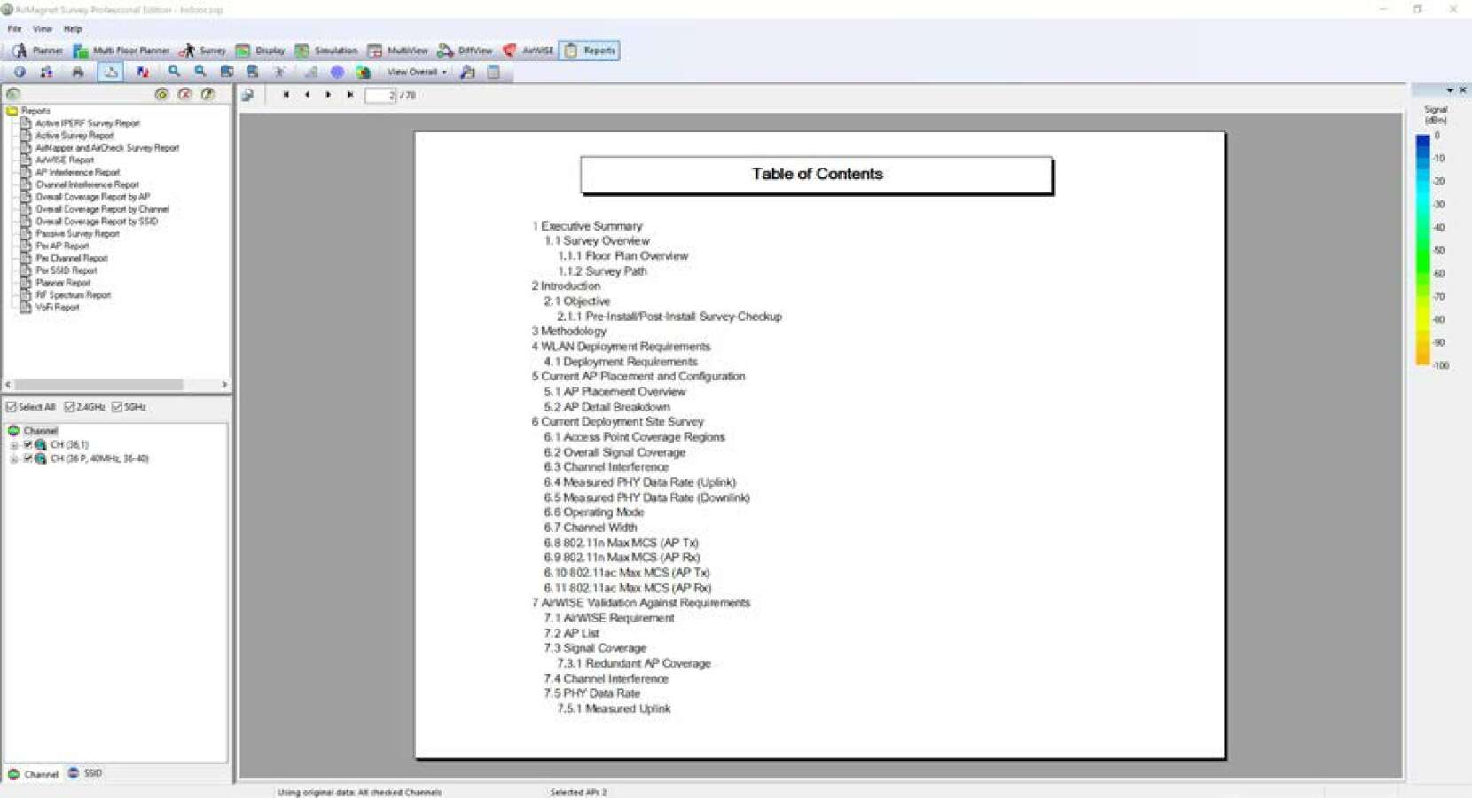
Task: Click the Signal dBm color legend bar
Action: (1422, 249)
